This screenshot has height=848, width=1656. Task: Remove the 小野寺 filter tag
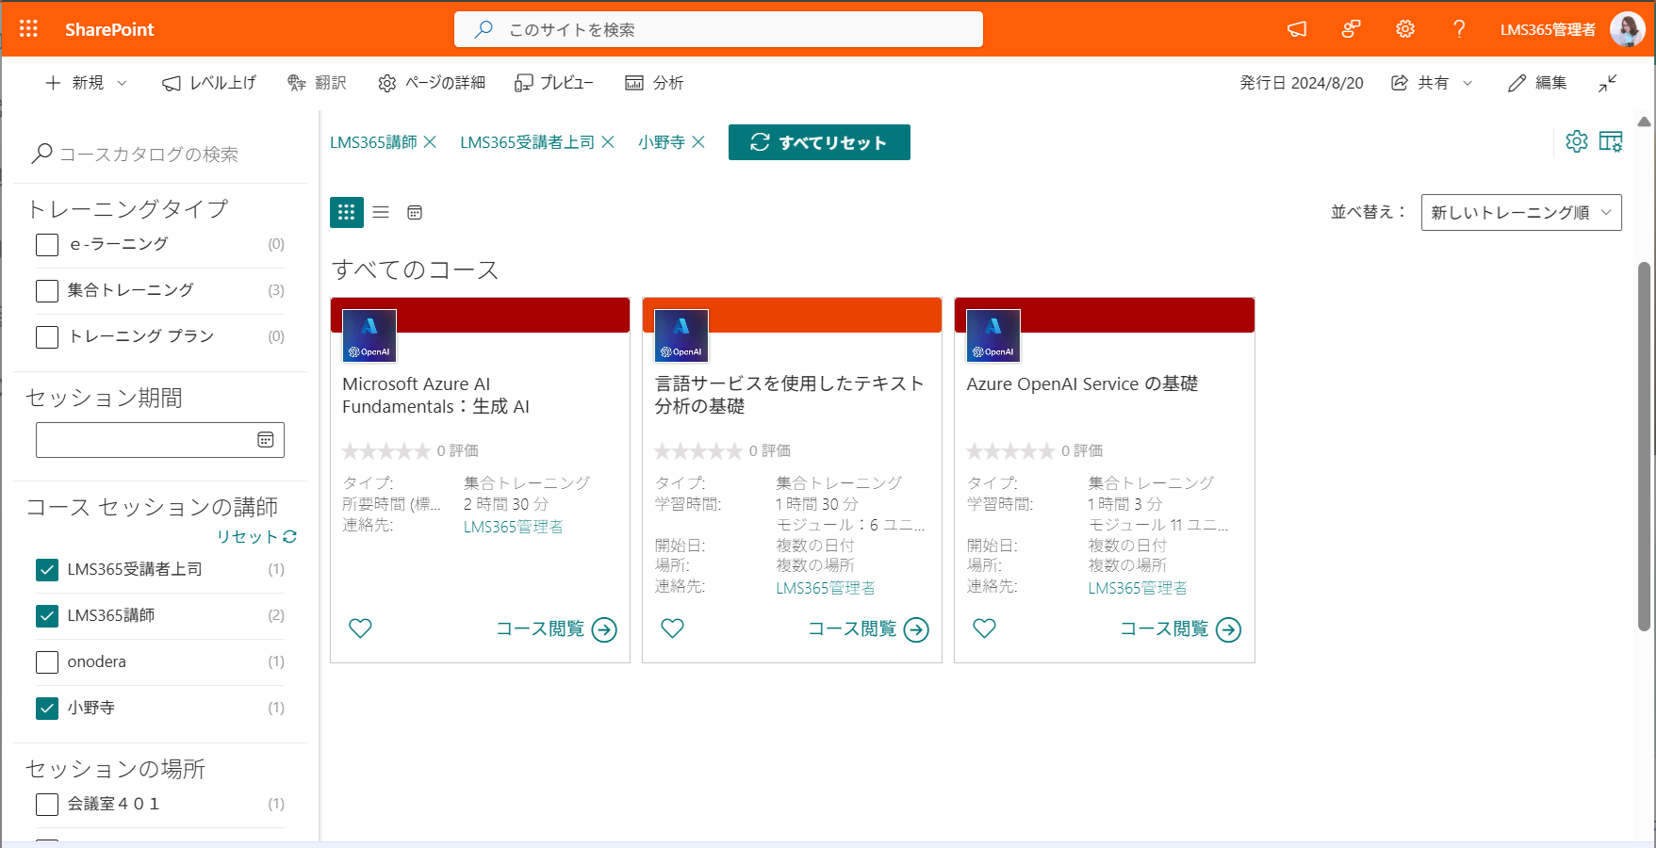tap(698, 141)
